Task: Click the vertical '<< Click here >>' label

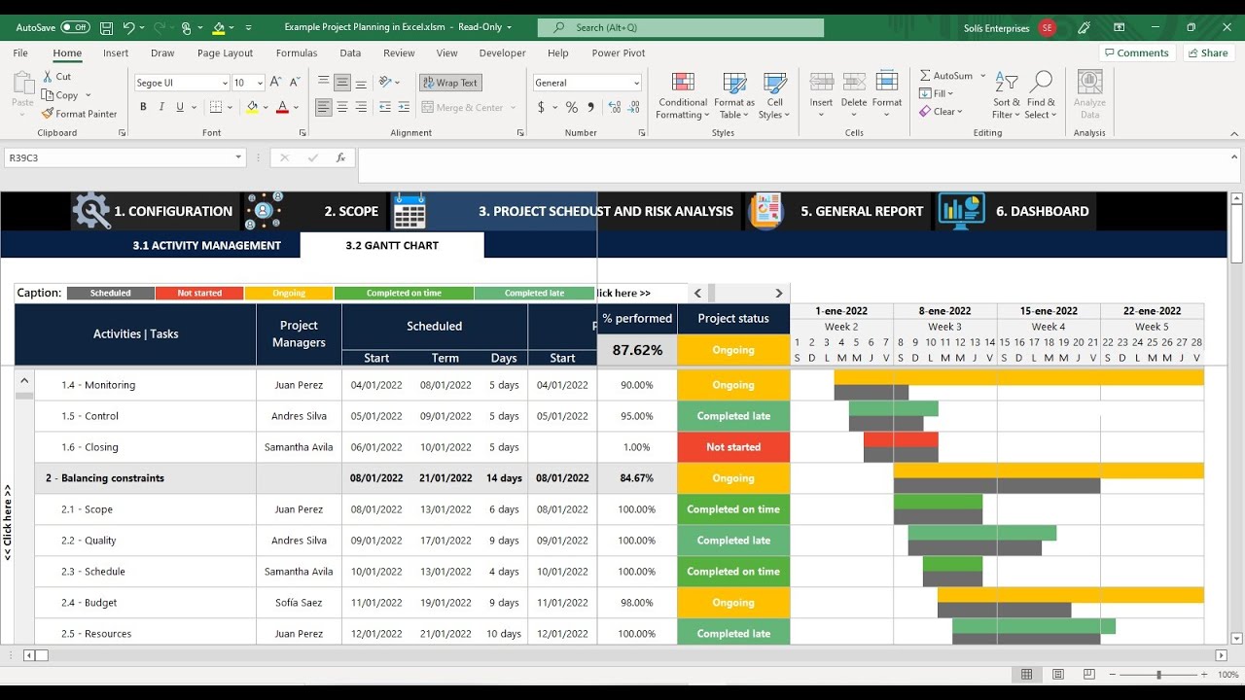Action: 8,523
